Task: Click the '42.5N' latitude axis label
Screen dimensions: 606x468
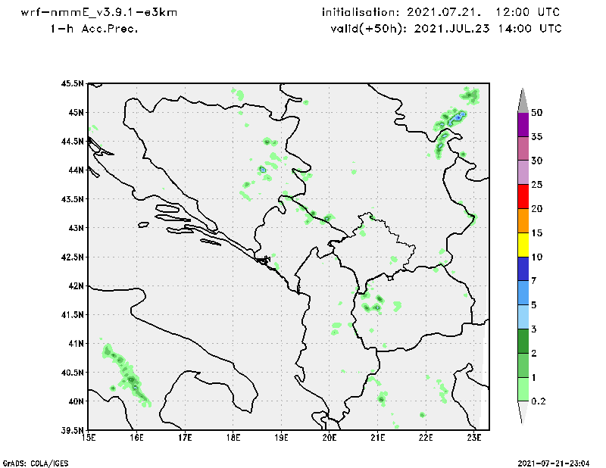Action: point(72,257)
